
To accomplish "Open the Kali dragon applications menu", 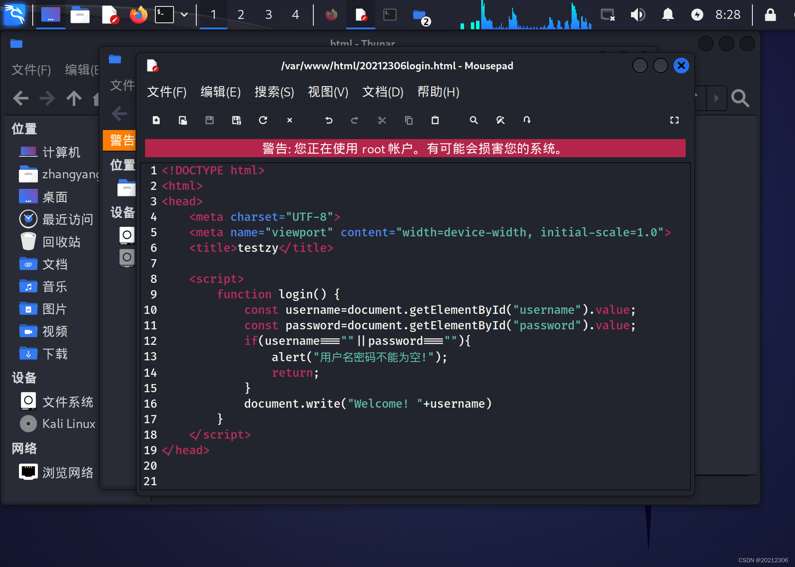I will (x=15, y=14).
